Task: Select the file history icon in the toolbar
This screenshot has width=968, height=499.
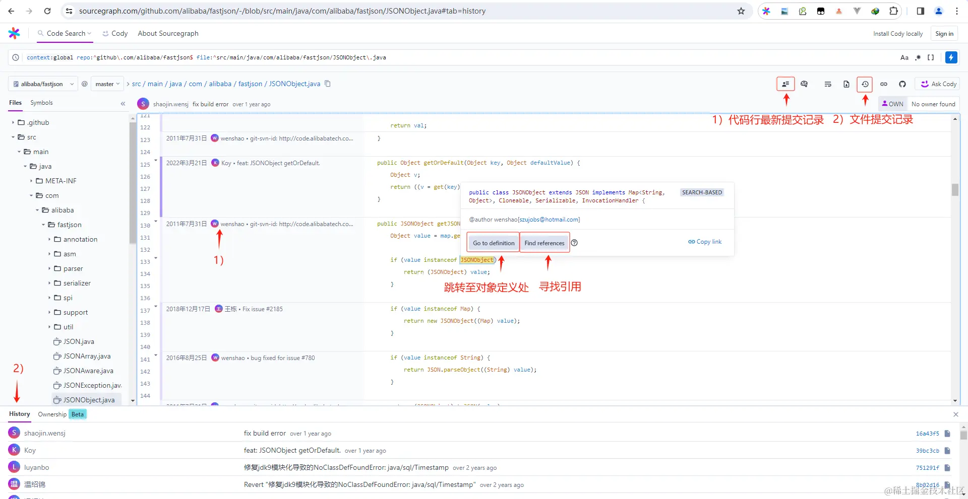Action: (865, 84)
